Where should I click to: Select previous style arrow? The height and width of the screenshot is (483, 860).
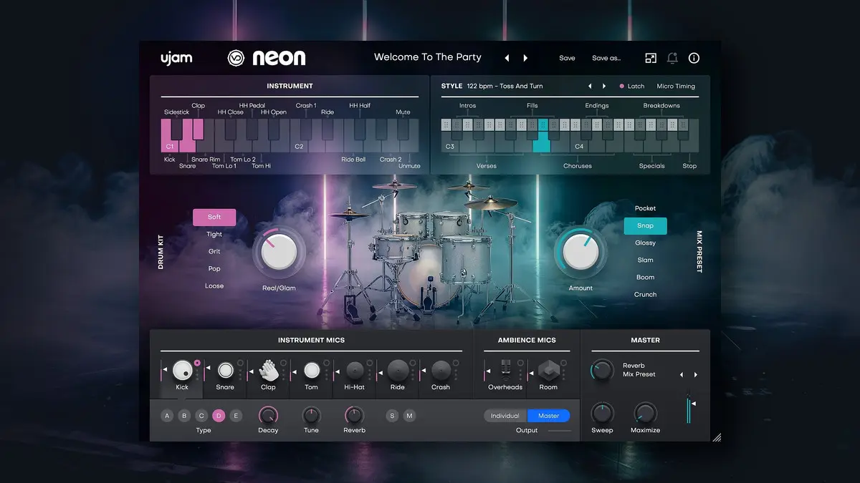[x=590, y=86]
